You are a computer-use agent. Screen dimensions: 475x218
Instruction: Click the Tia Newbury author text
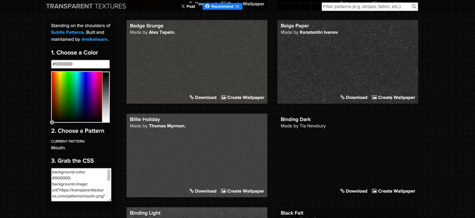click(x=313, y=126)
